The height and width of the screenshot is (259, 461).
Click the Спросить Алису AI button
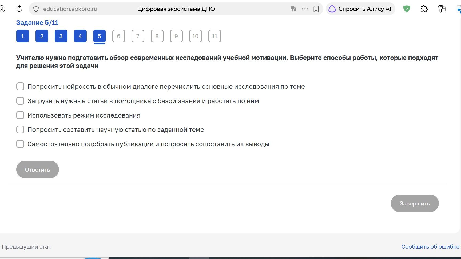(360, 9)
